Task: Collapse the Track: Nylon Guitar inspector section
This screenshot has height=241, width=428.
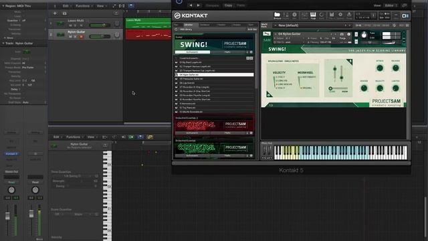Action: click(x=3, y=43)
